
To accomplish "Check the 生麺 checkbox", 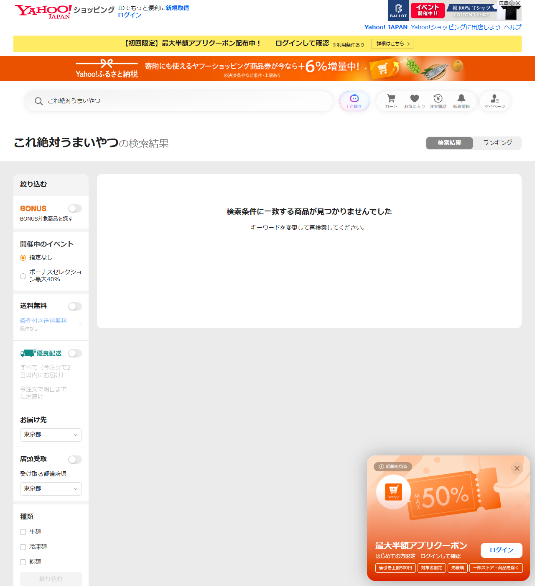I will (x=23, y=532).
